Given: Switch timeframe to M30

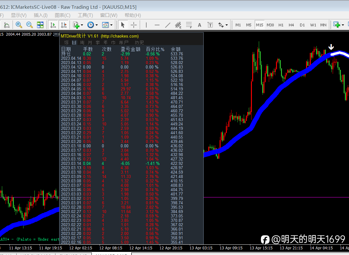Looking at the screenshot, I should tap(270, 25).
